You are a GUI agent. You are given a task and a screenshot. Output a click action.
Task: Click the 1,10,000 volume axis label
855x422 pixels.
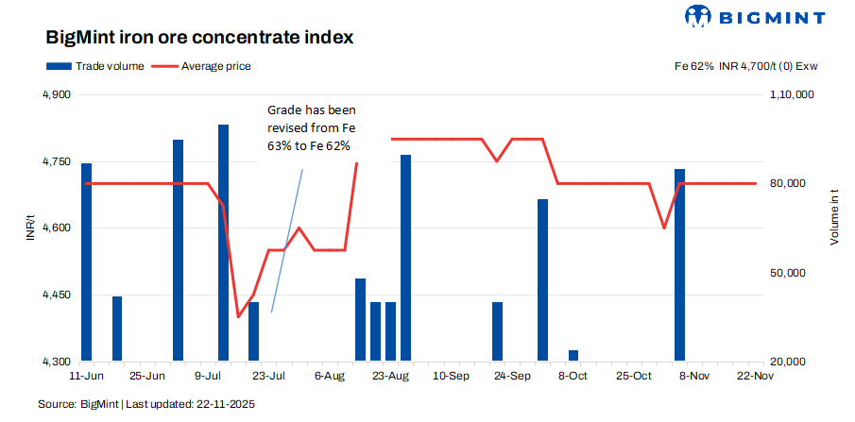click(x=793, y=95)
